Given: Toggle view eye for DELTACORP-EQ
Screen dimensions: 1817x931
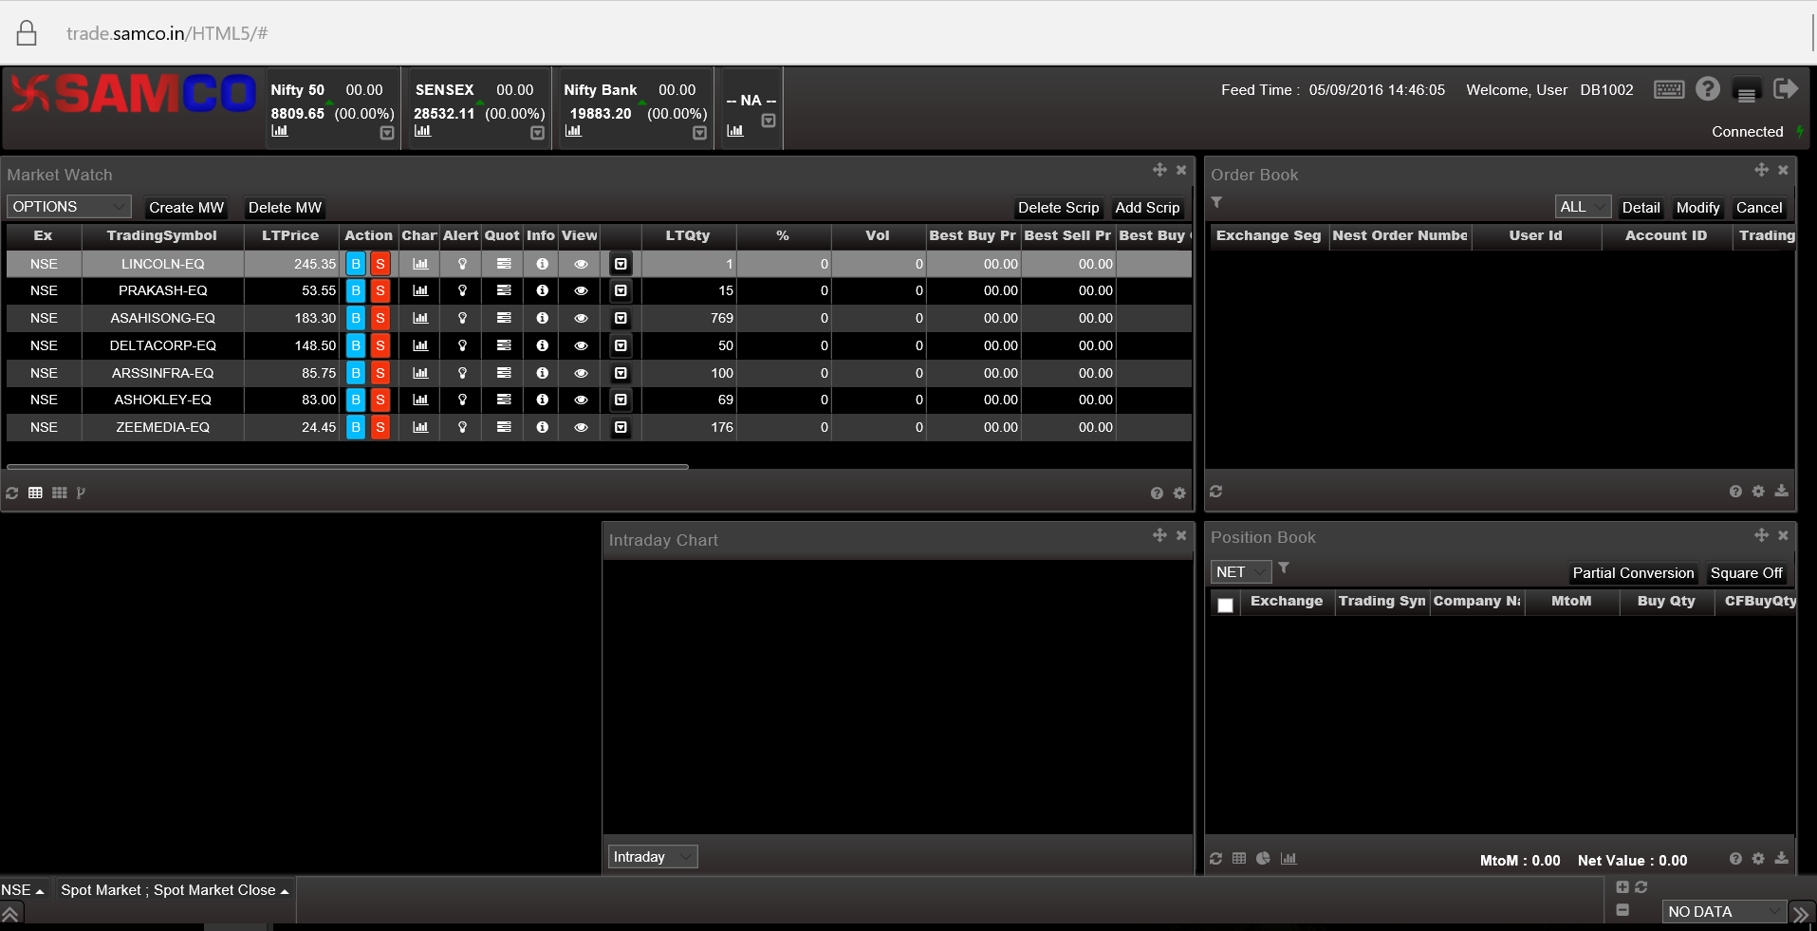Looking at the screenshot, I should tap(581, 345).
